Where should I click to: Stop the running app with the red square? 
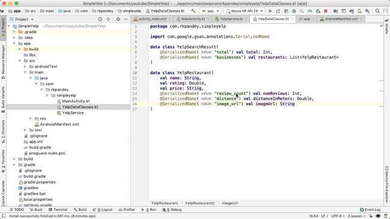point(325,11)
